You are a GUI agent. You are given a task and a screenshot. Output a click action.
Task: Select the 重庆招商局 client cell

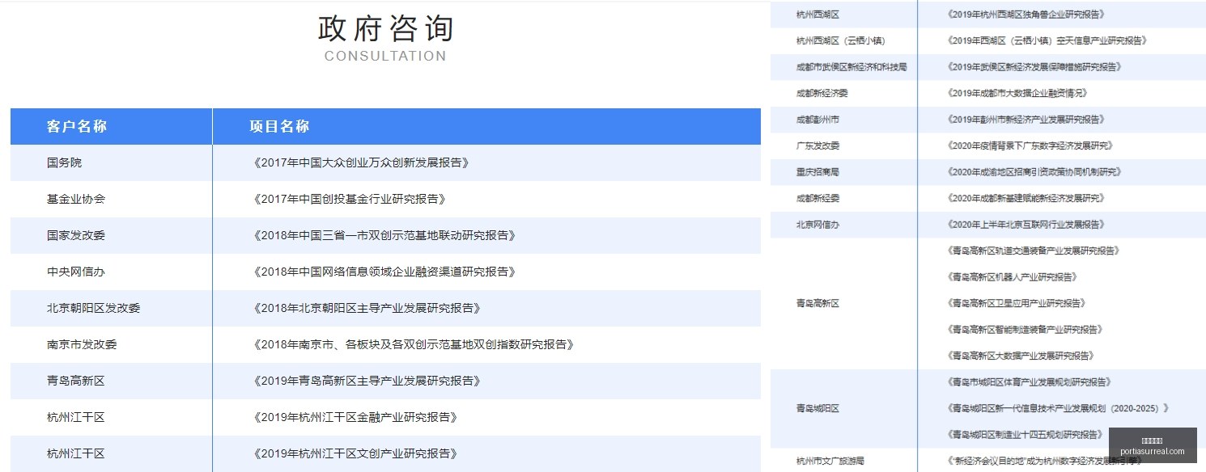pos(817,172)
